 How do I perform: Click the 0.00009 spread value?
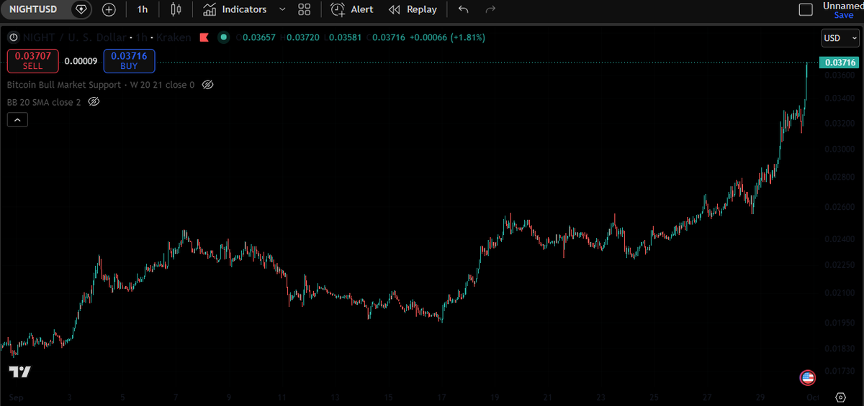click(x=81, y=61)
